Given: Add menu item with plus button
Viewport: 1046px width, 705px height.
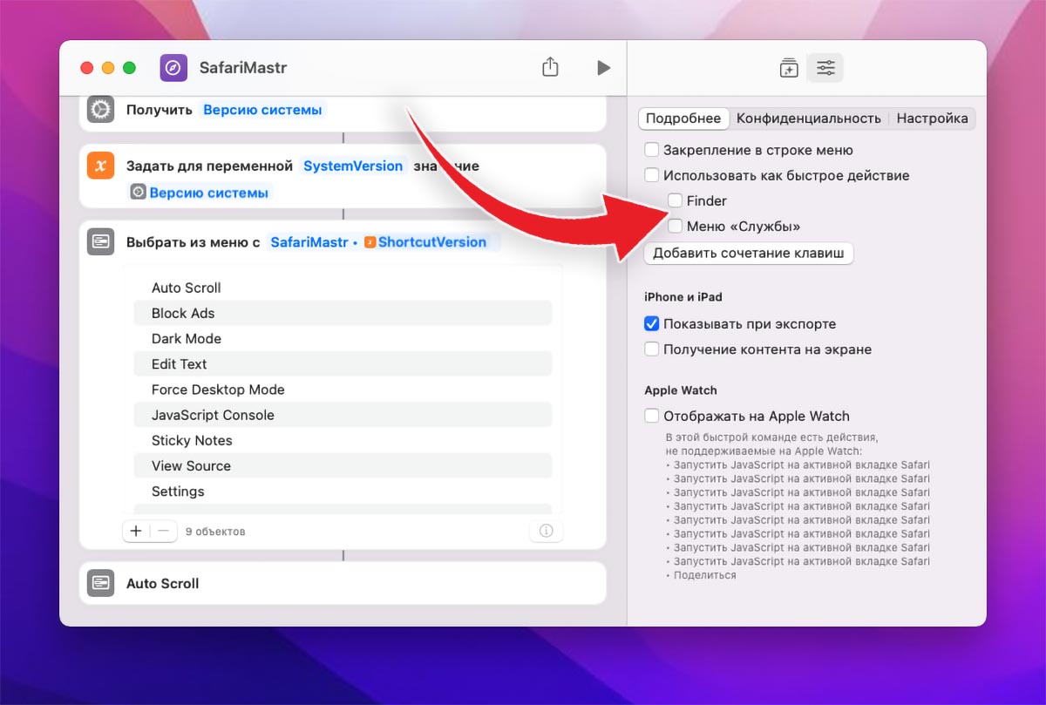Looking at the screenshot, I should [136, 531].
